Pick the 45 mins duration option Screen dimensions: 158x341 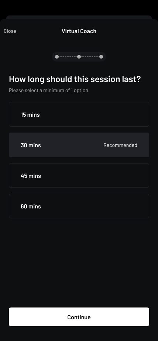tap(79, 176)
